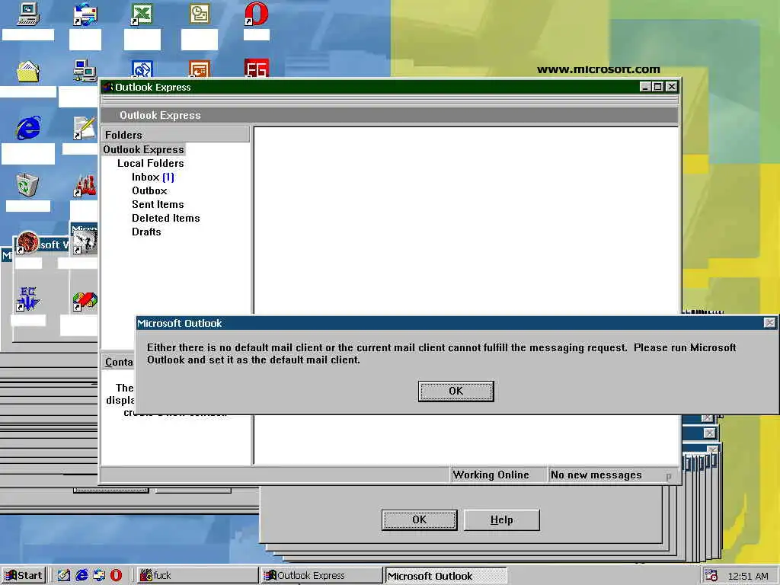Image resolution: width=780 pixels, height=585 pixels.
Task: Select the blue EC desktop shortcut icon
Action: point(28,299)
